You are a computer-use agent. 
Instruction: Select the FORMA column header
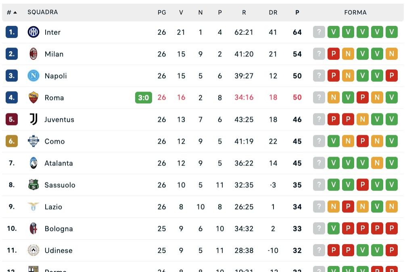(355, 12)
